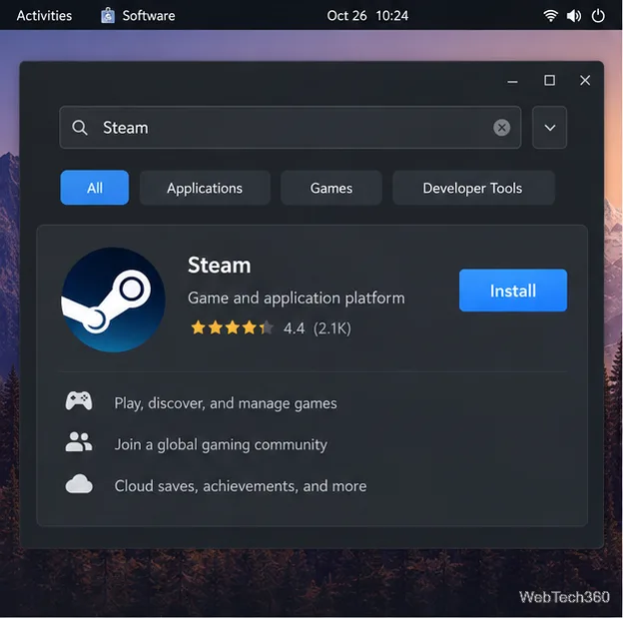Click the gamepad icon
The height and width of the screenshot is (618, 623).
[x=79, y=401]
